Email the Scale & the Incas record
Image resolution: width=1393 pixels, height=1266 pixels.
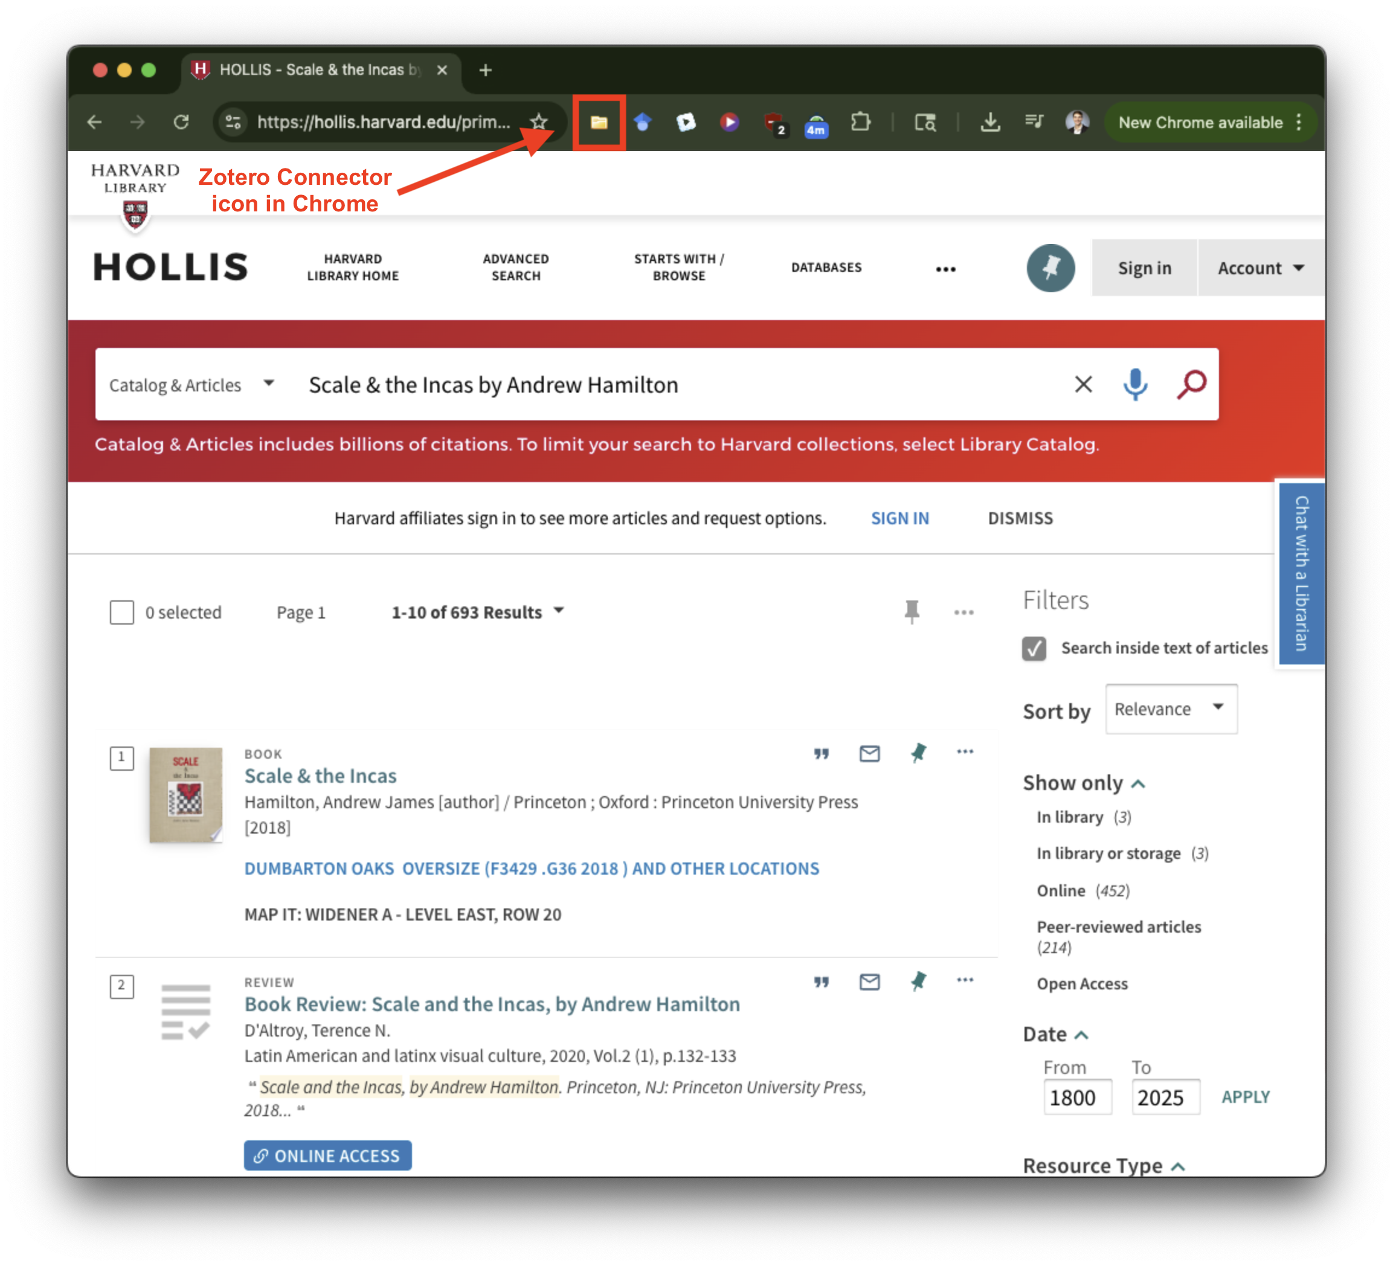click(x=869, y=754)
